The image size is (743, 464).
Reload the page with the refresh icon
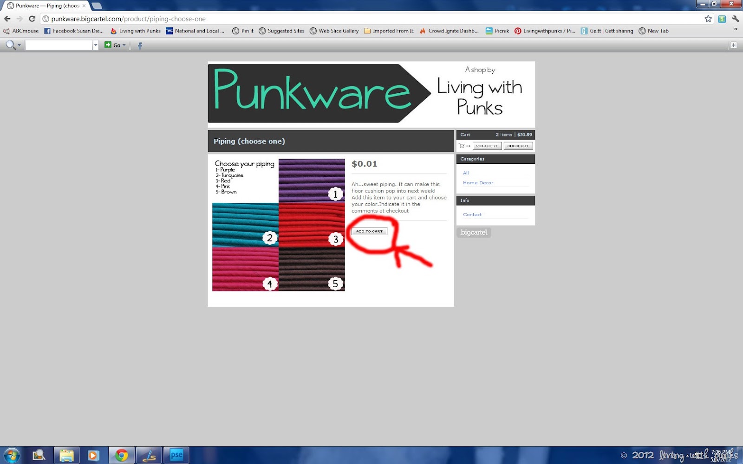coord(32,19)
